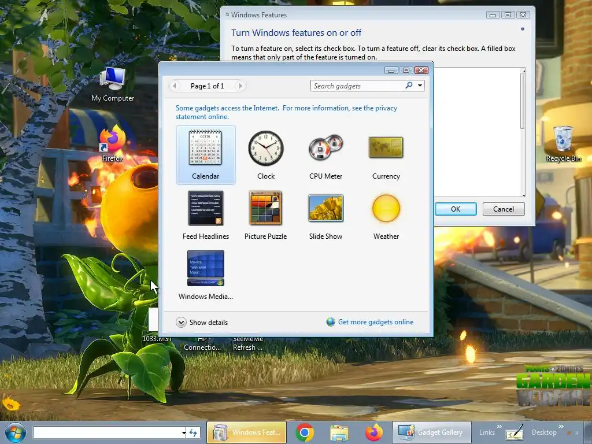Expand Show details chevron
This screenshot has width=592, height=444.
click(x=181, y=323)
